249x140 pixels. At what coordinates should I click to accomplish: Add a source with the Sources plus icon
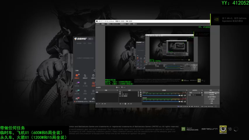click(120, 104)
